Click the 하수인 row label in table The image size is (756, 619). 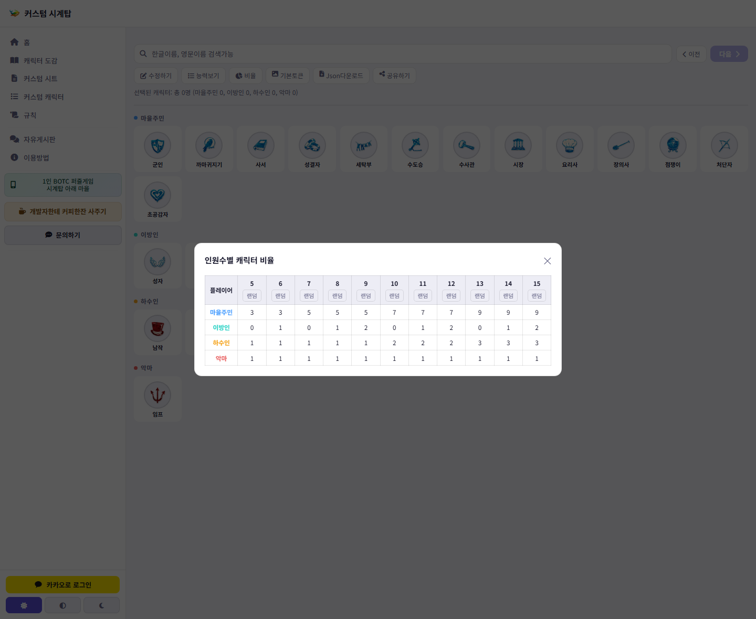(x=221, y=343)
